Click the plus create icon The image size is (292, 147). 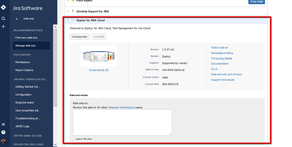tap(3, 27)
